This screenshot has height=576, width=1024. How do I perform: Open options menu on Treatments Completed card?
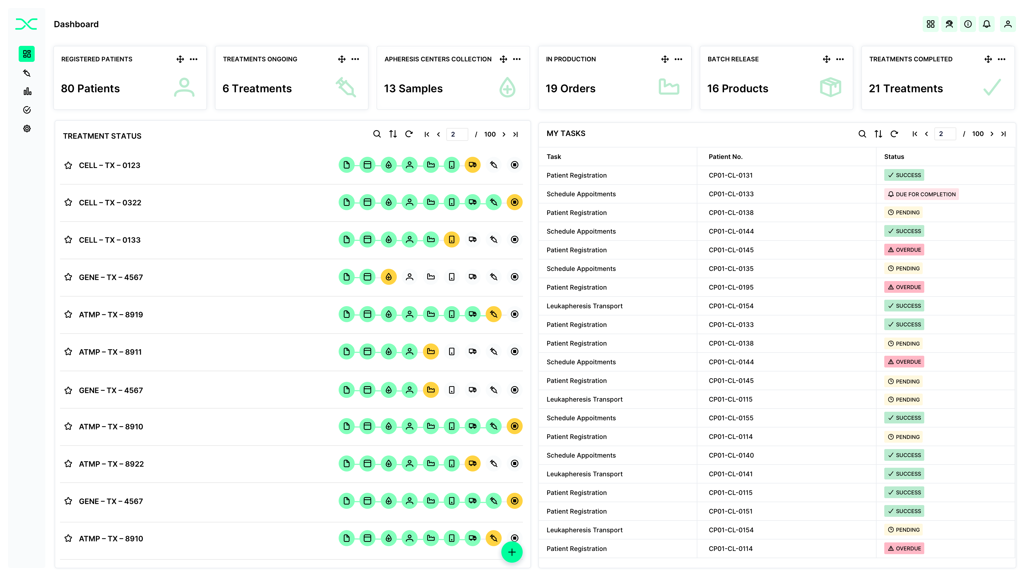coord(1002,59)
